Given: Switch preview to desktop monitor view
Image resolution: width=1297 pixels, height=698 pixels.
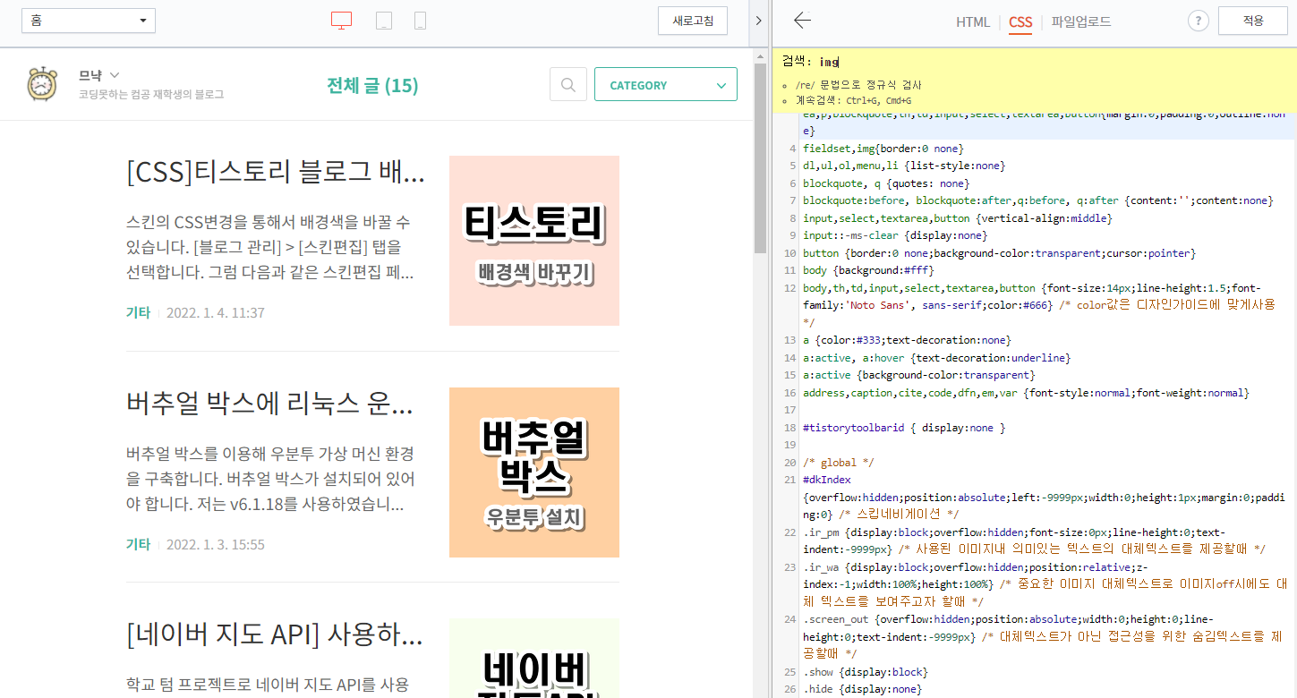Looking at the screenshot, I should (341, 21).
